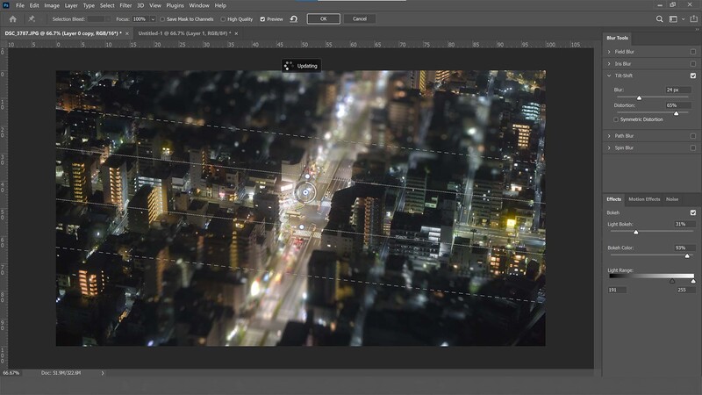Image resolution: width=702 pixels, height=395 pixels.
Task: Expand the Spin Blur section
Action: tap(609, 147)
